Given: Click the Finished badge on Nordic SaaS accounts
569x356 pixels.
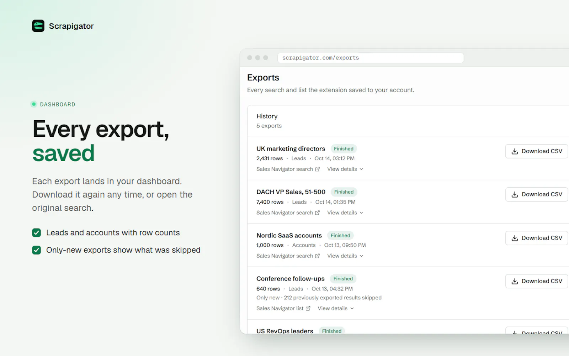Looking at the screenshot, I should [340, 236].
